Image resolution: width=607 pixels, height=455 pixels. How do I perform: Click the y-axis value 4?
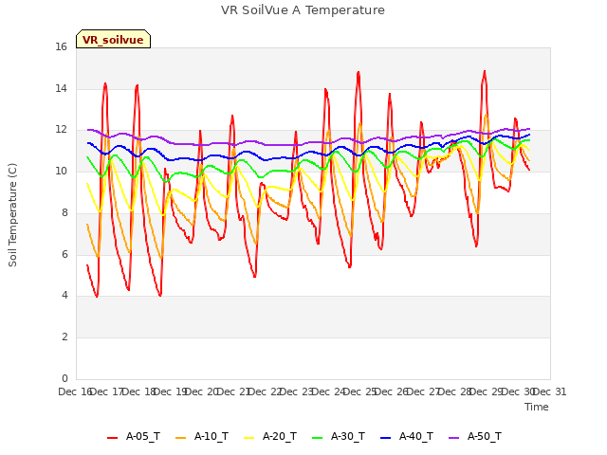[x=64, y=296]
